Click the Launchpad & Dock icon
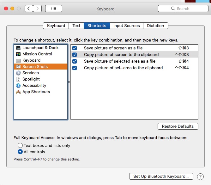Image resolution: width=211 pixels, height=185 pixels. pos(18,48)
